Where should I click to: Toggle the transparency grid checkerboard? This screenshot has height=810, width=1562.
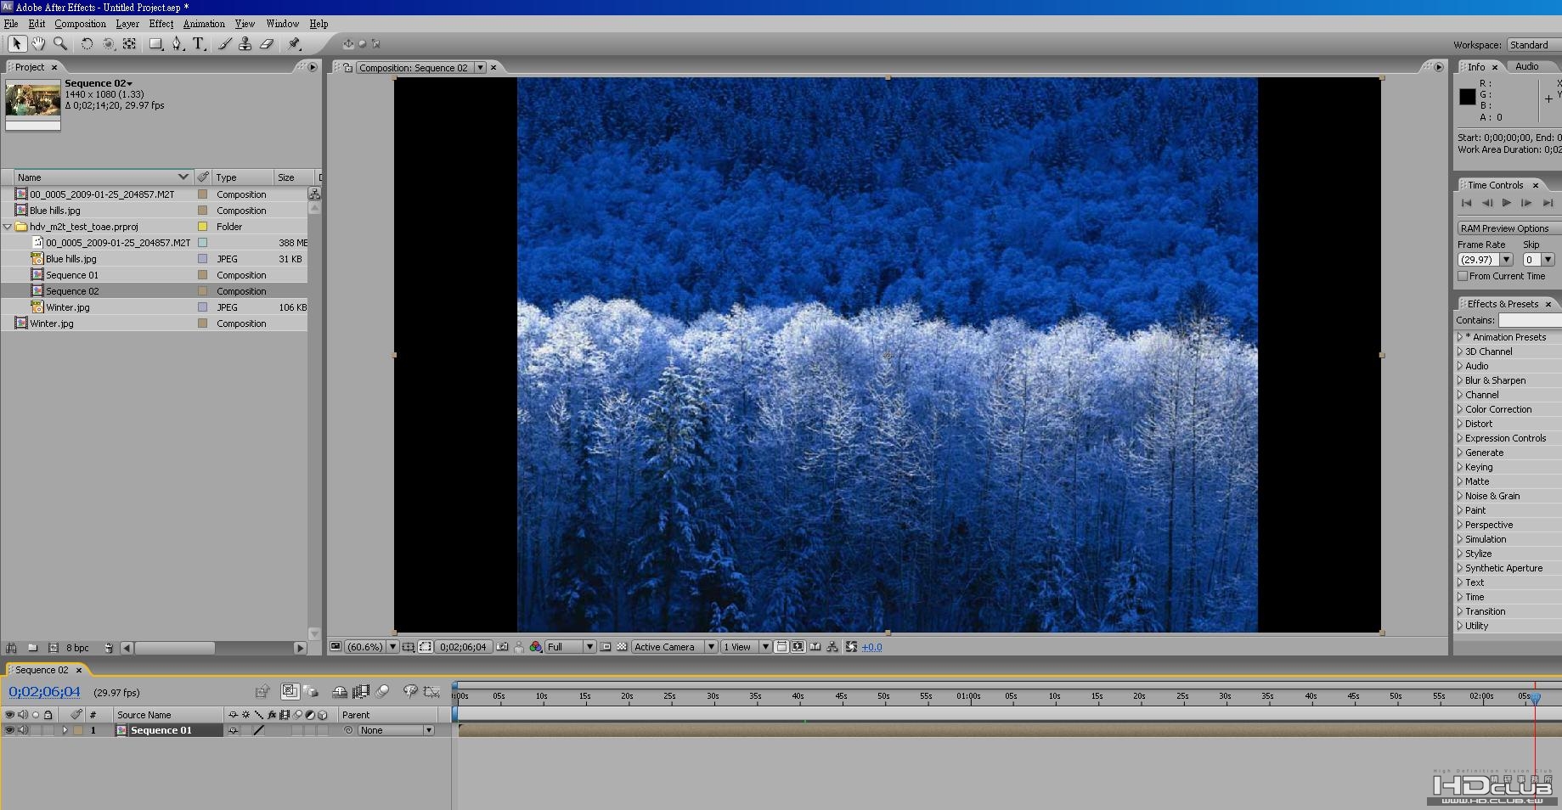click(622, 647)
